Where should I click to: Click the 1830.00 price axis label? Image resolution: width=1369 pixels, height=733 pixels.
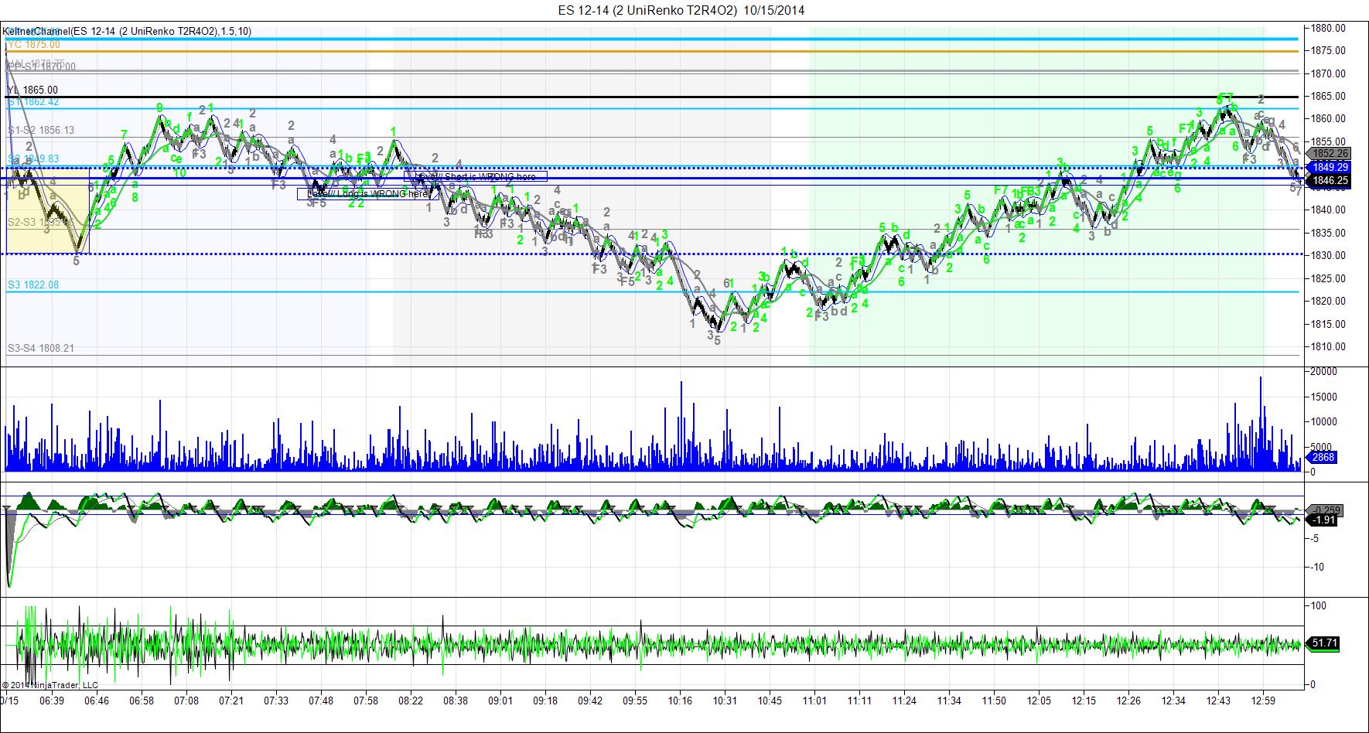[x=1329, y=256]
